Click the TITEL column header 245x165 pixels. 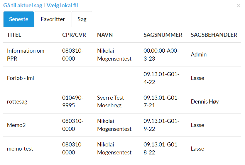tap(14, 35)
